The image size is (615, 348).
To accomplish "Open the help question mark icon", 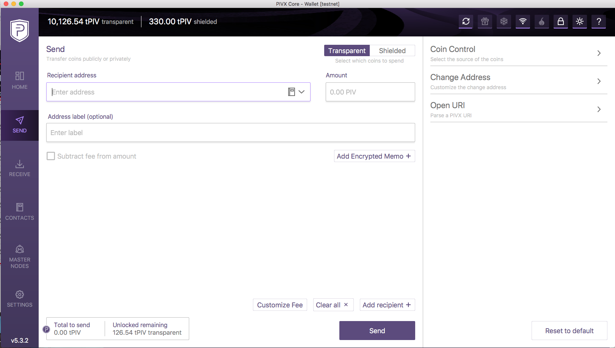I will click(599, 22).
